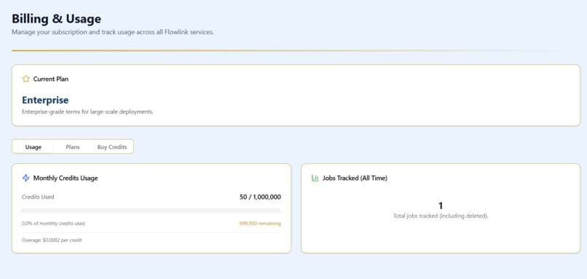The height and width of the screenshot is (279, 587).
Task: Open the Buy Credits tab
Action: [112, 147]
